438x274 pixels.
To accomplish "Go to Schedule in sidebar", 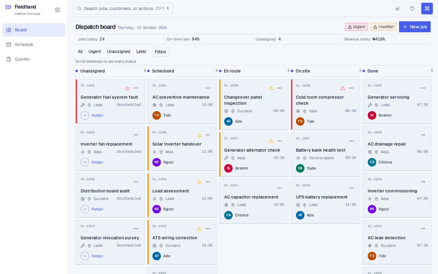I will click(34, 44).
